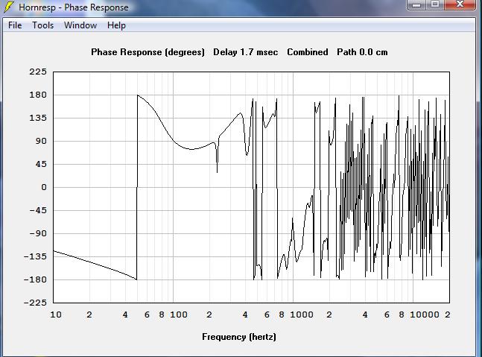The width and height of the screenshot is (482, 357).
Task: Click the 135 value on the vertical axis
Action: (x=38, y=118)
